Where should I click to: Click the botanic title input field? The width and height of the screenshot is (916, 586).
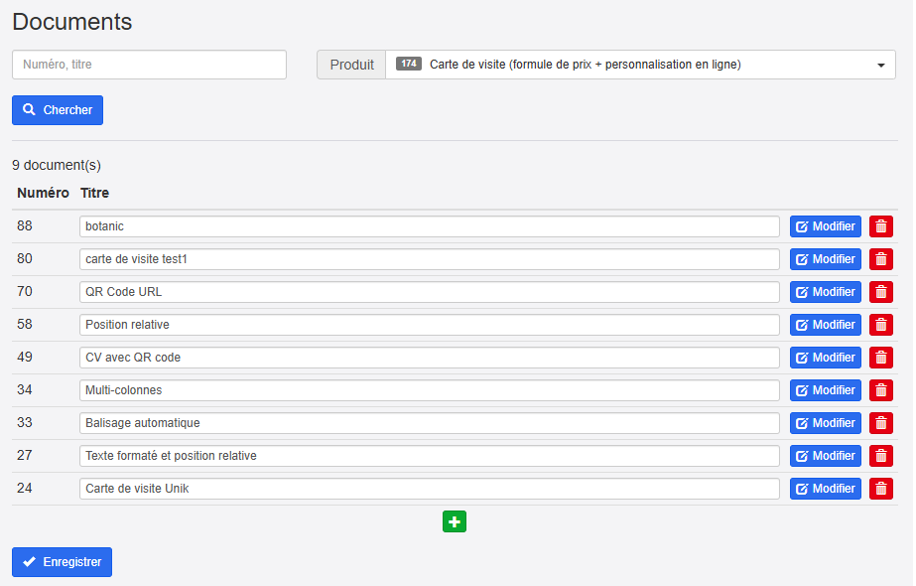coord(429,226)
